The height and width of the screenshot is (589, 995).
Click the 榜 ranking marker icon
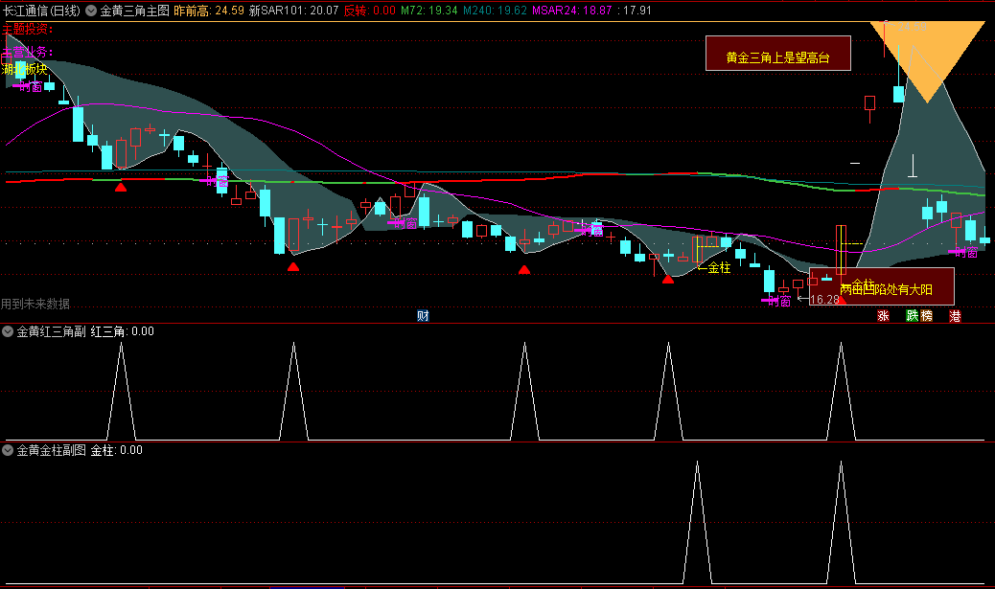[926, 315]
